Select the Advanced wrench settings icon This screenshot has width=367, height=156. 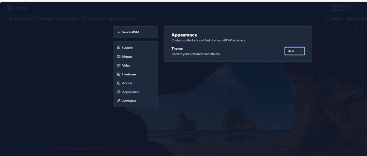pos(119,101)
